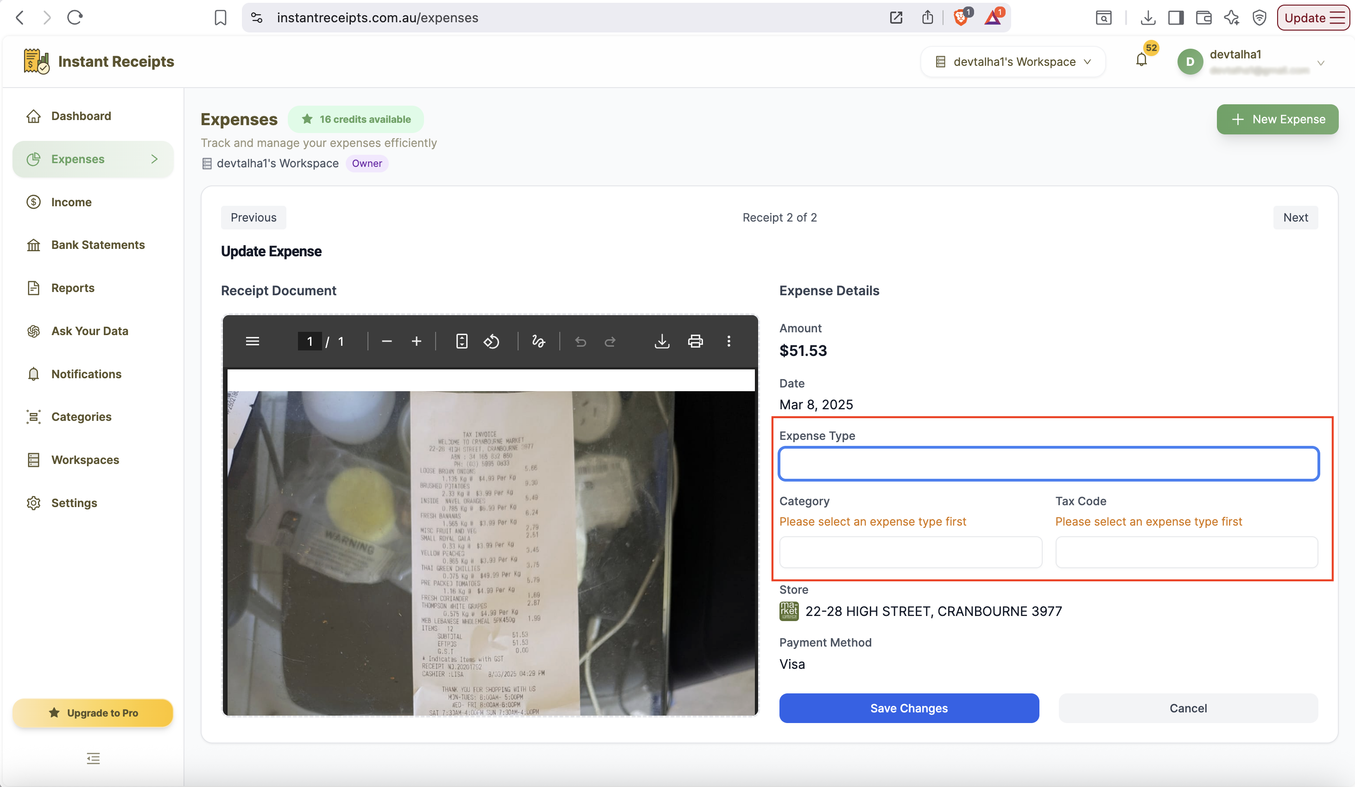Print the receipt PDF
This screenshot has height=787, width=1355.
coord(696,341)
